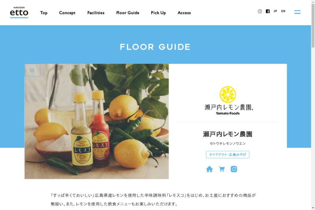Open the Floor Guide menu item

coord(128,13)
